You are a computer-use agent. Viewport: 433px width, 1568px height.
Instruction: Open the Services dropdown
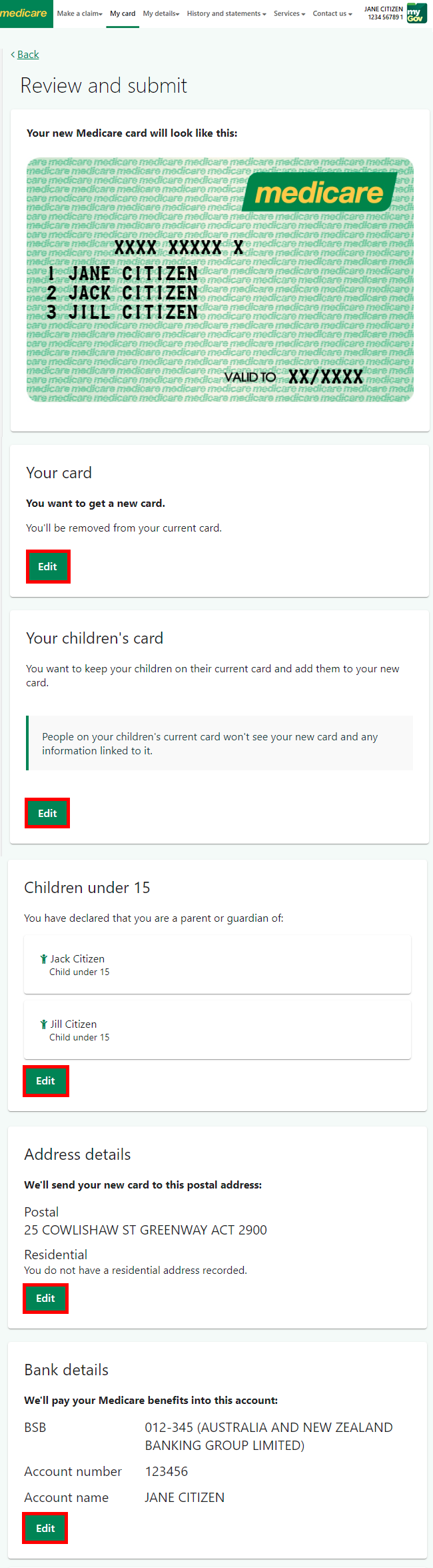pyautogui.click(x=288, y=13)
